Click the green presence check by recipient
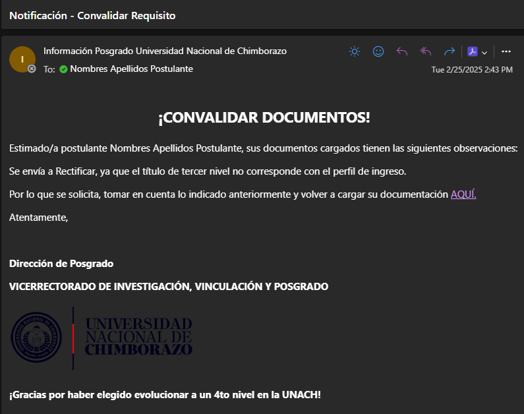Viewport: 524px width, 414px height. click(63, 69)
